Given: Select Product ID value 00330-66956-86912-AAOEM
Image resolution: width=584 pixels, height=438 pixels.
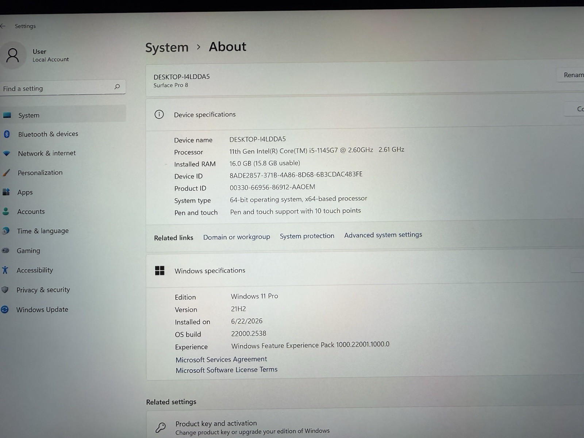Looking at the screenshot, I should 272,187.
